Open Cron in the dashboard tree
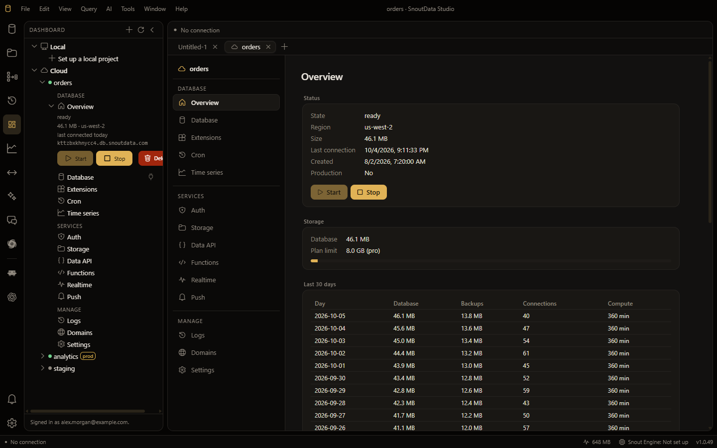This screenshot has width=717, height=448. 74,201
